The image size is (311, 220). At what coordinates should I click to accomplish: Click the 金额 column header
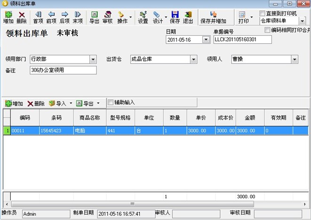click(250, 118)
